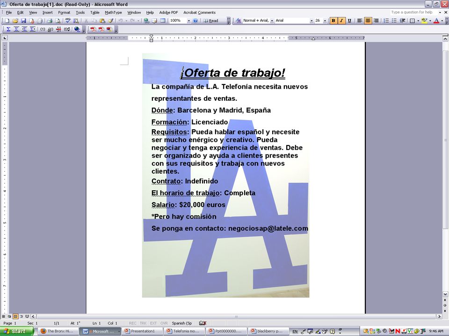
Task: Click the vertical scrollbar down arrow
Action: coord(445,294)
